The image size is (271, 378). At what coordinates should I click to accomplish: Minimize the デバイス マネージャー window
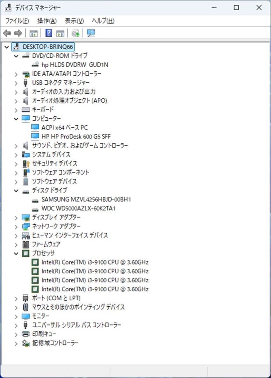coord(214,7)
